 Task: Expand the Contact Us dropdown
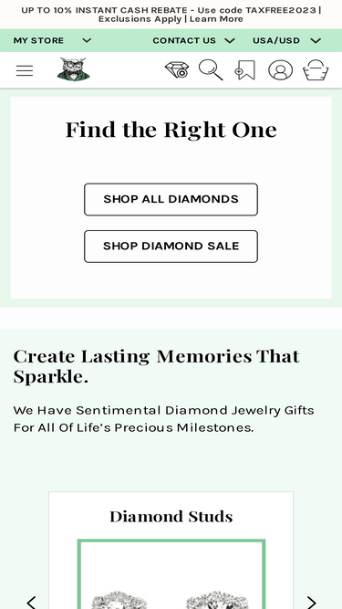194,40
